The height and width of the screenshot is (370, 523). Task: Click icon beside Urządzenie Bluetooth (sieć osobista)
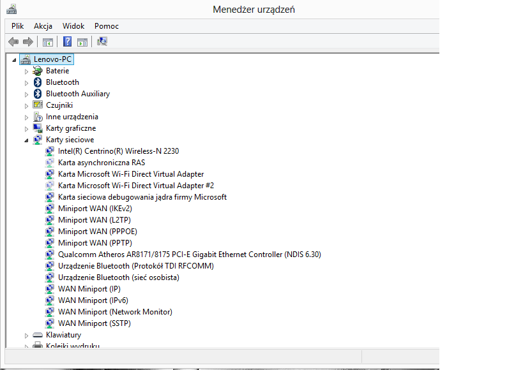(50, 277)
